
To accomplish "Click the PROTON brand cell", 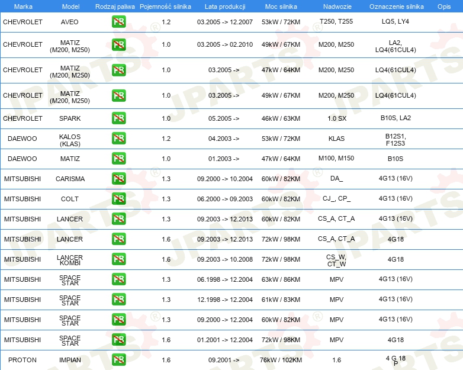I will 22,360.
